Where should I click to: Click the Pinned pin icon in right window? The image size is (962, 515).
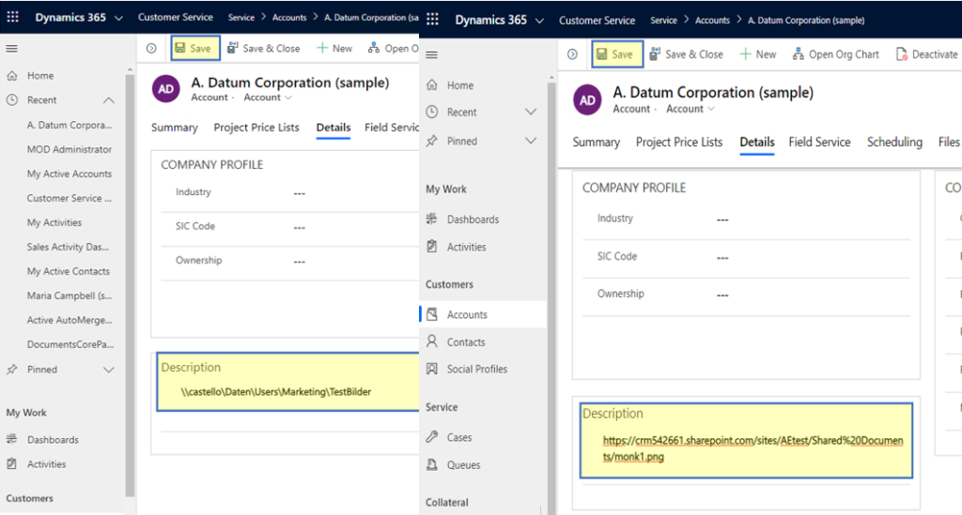coord(432,141)
